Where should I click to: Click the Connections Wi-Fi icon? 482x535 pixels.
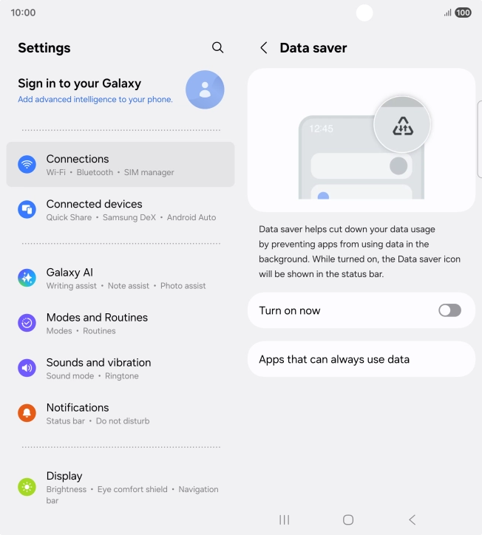coord(27,165)
